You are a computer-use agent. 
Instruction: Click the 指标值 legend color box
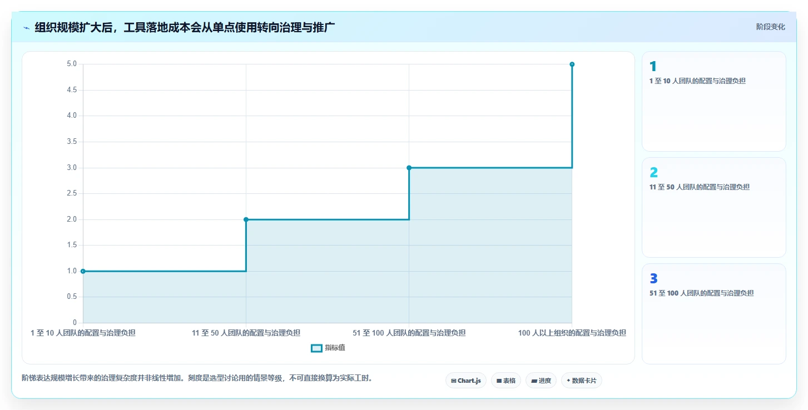coord(316,348)
